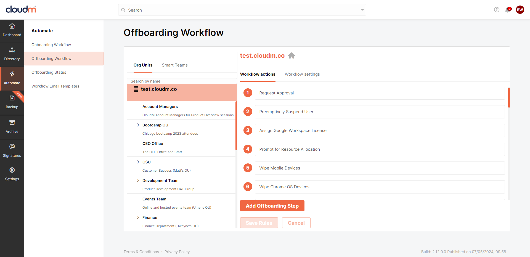The image size is (530, 257).
Task: Click the notifications bell icon
Action: [x=507, y=10]
